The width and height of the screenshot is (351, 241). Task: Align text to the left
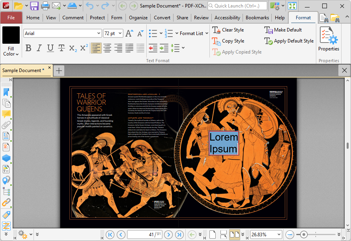(x=96, y=48)
